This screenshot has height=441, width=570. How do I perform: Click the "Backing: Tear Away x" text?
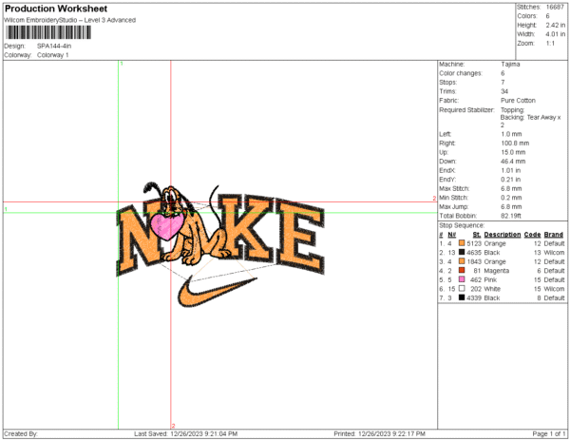tap(531, 118)
